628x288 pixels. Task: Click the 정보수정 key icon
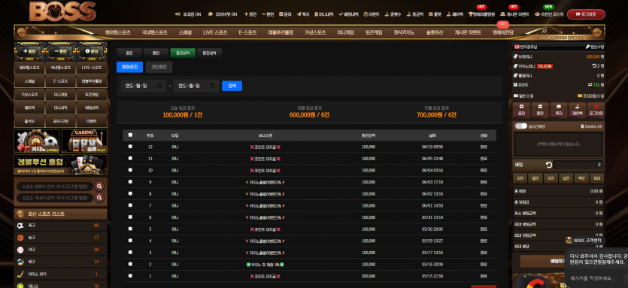coord(587,47)
